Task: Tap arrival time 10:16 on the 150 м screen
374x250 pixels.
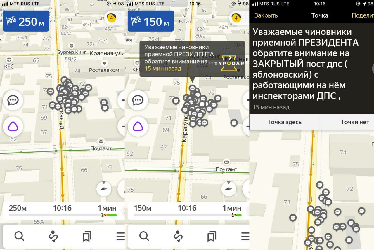Action: coord(187,208)
